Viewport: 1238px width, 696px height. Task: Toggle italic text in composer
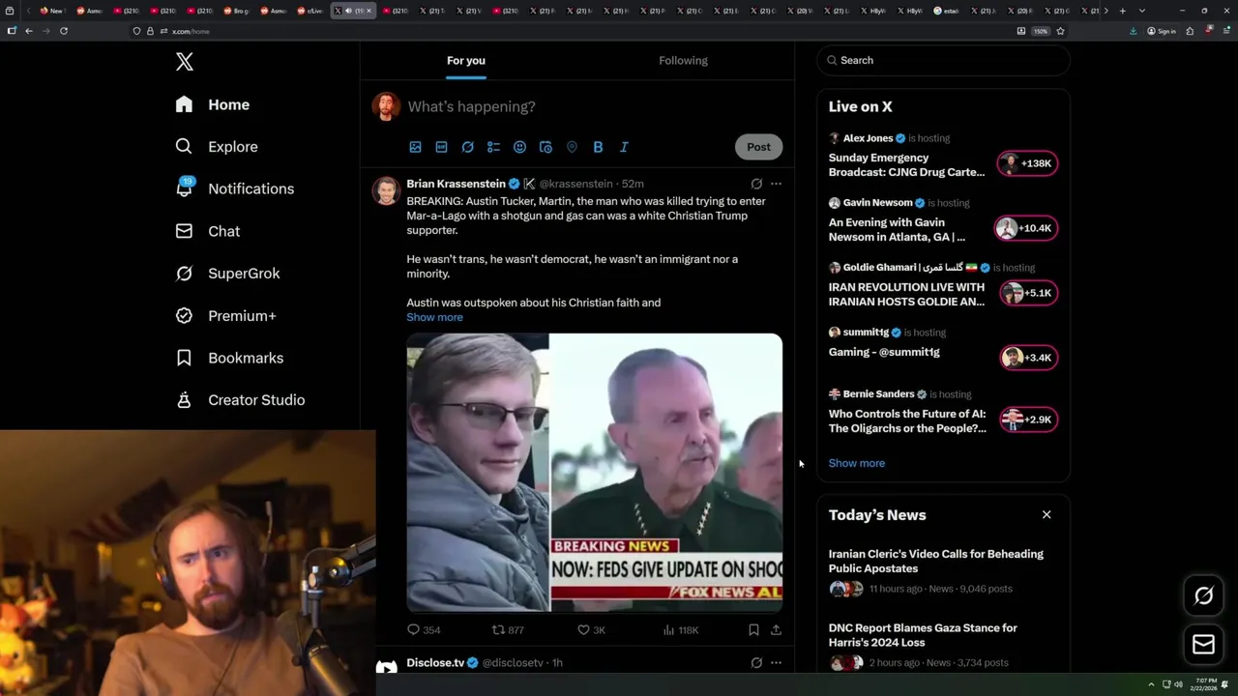pos(624,147)
